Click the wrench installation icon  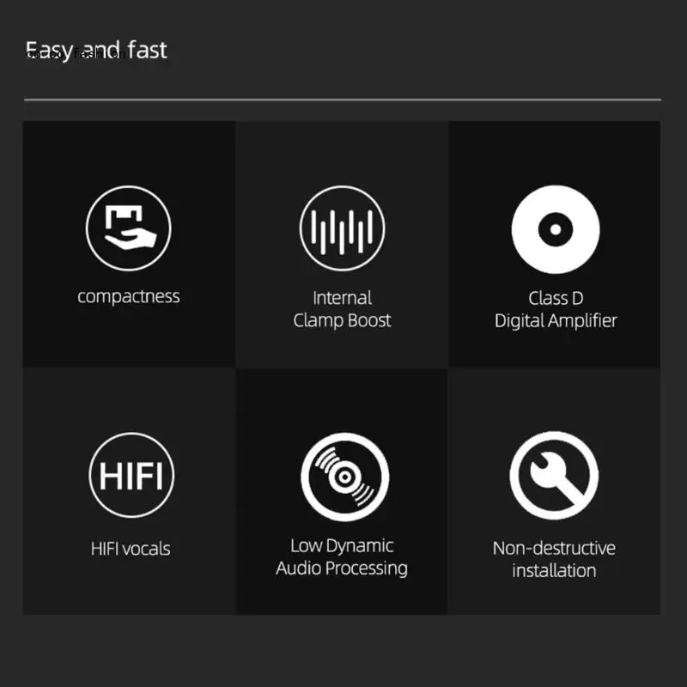coord(554,476)
